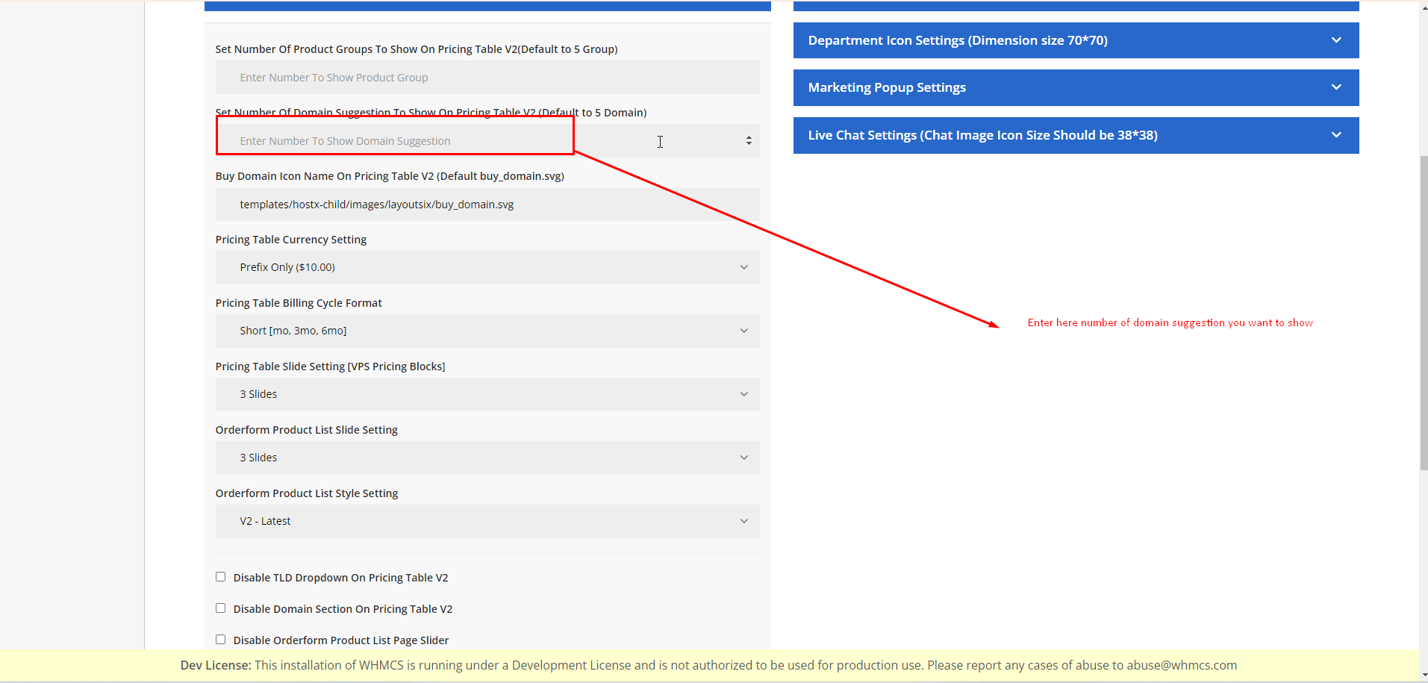Expand Marketing Popup Settings chevron
1428x683 pixels.
click(1335, 87)
